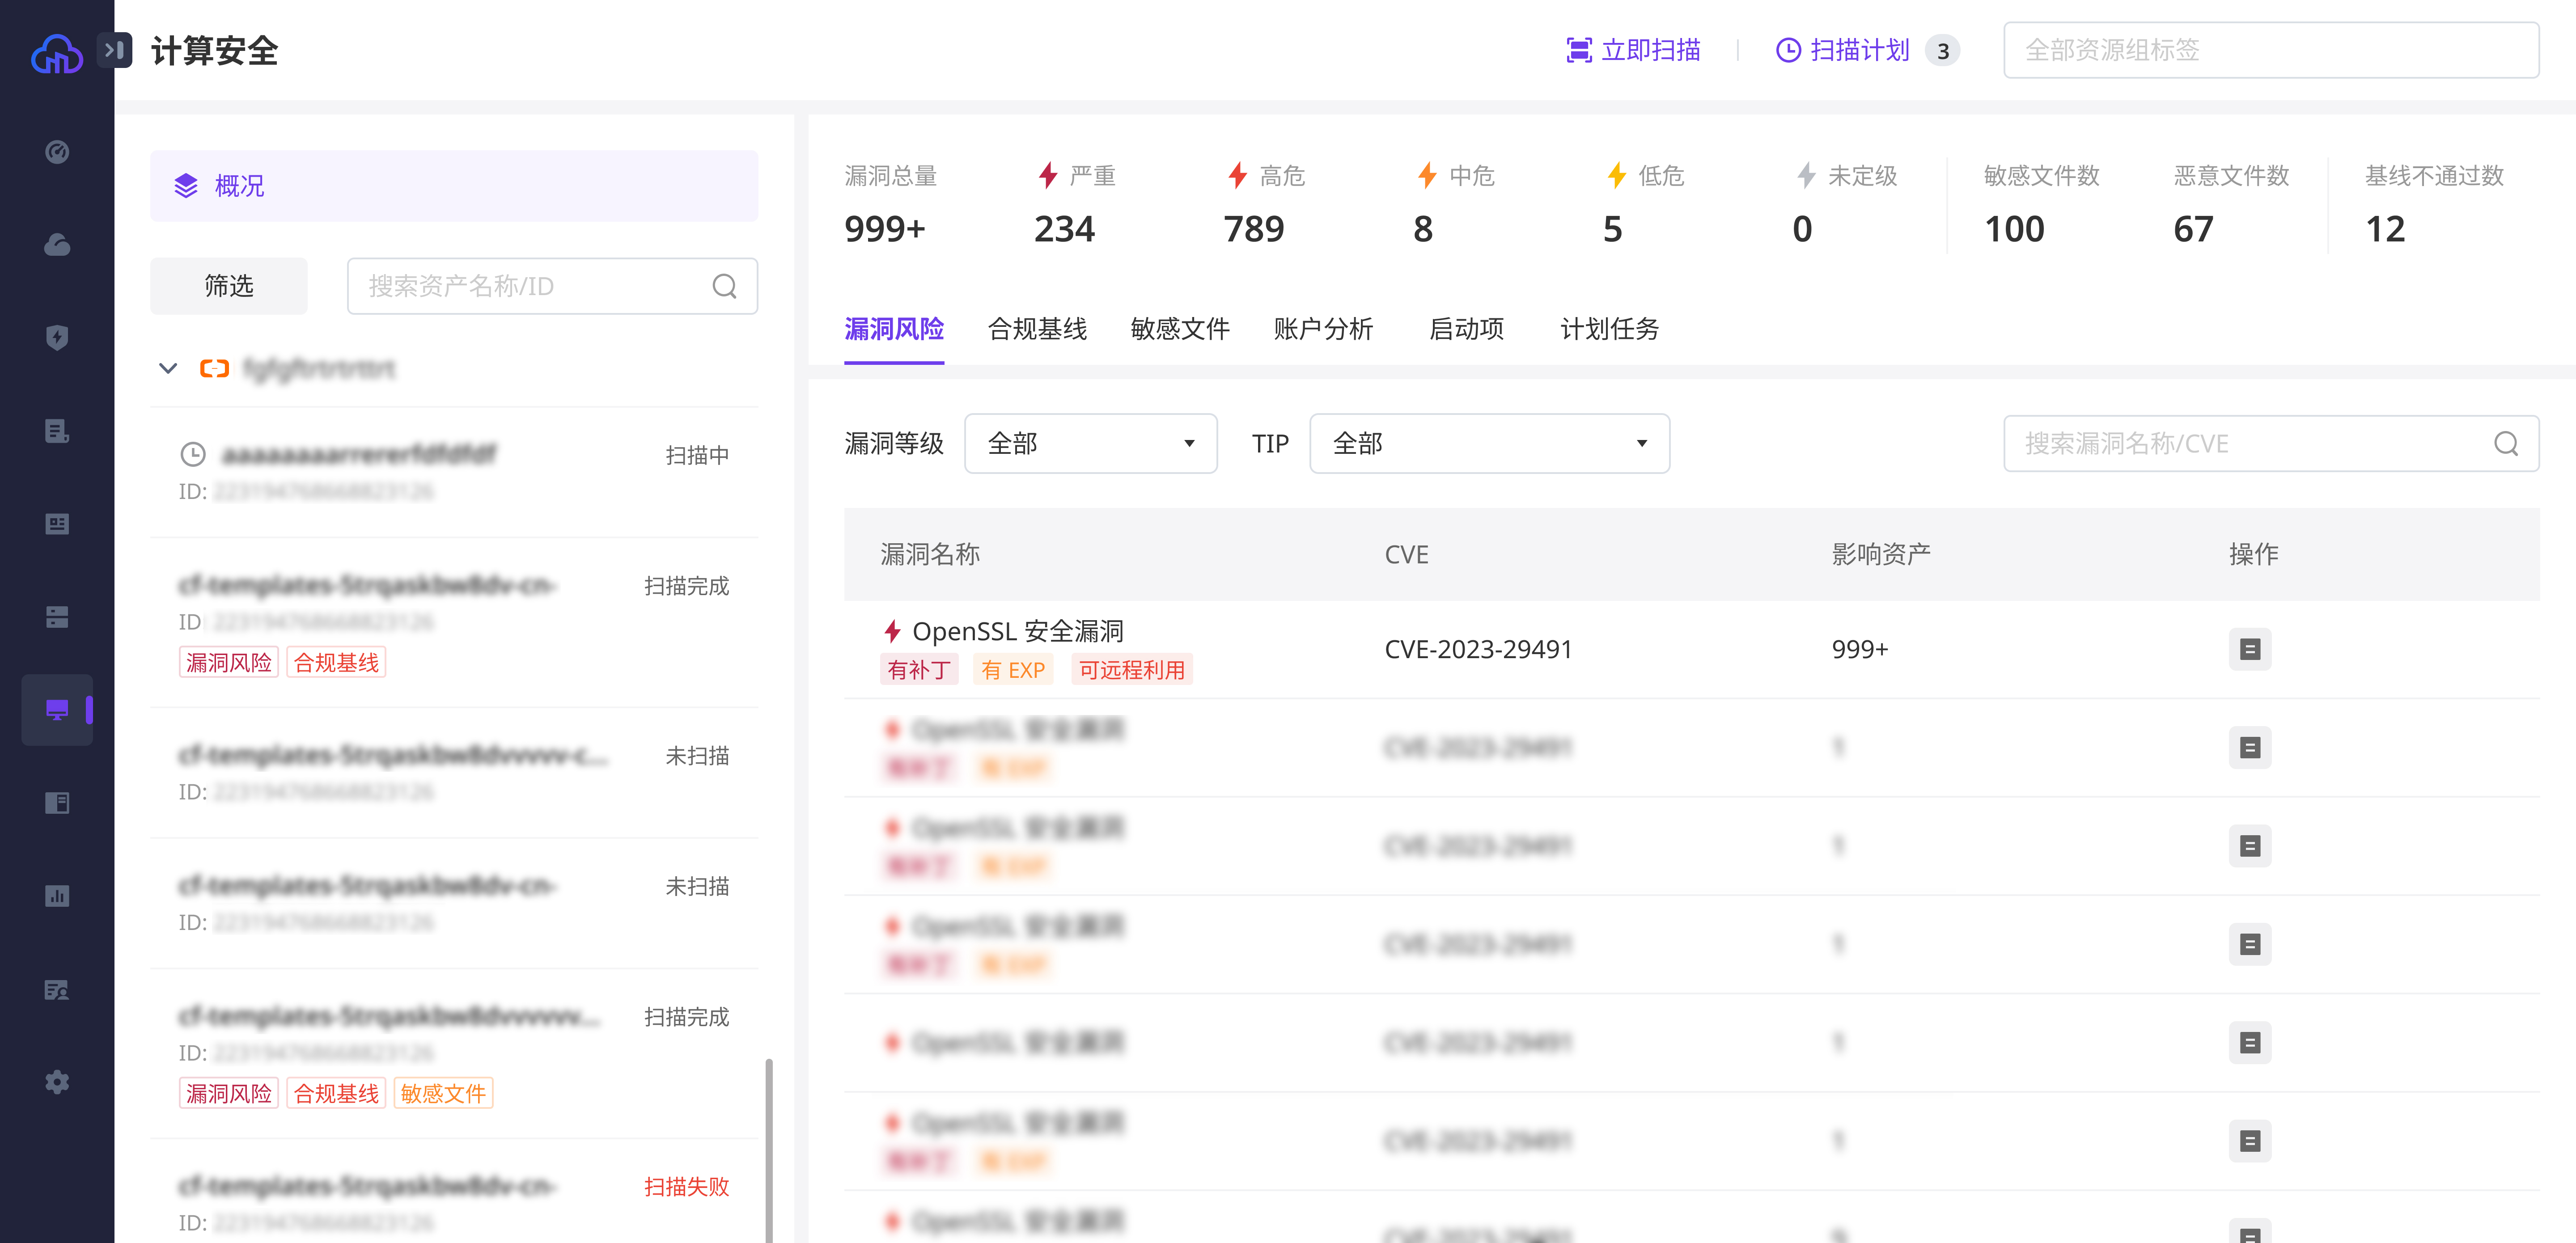Screen dimensions: 2576x1243
Task: Click the 未定级 count 0
Action: point(1802,230)
